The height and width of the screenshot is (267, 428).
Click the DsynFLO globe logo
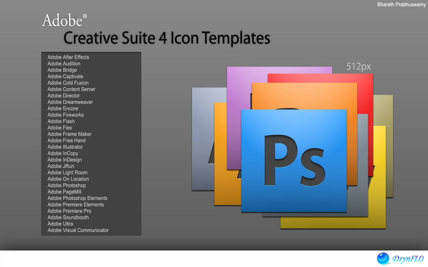(x=383, y=258)
